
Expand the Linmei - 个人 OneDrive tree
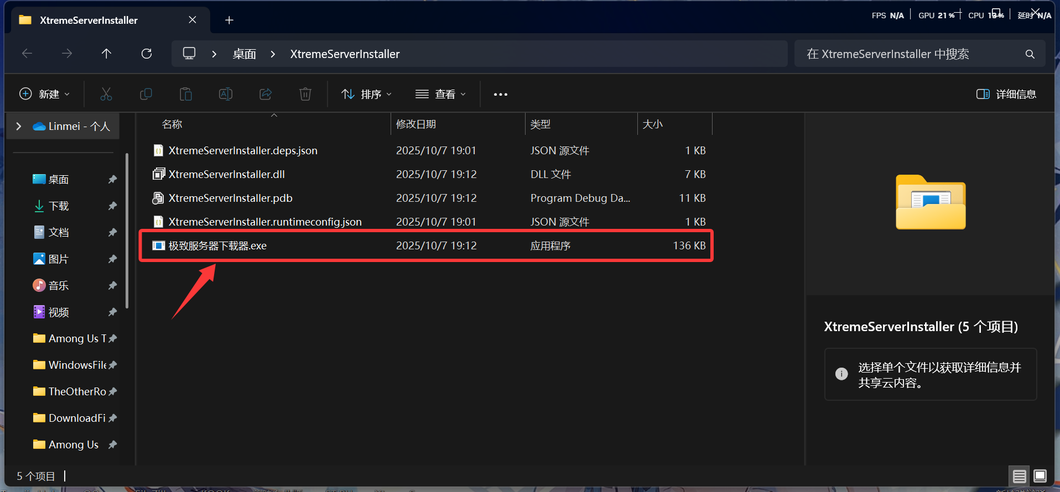19,126
